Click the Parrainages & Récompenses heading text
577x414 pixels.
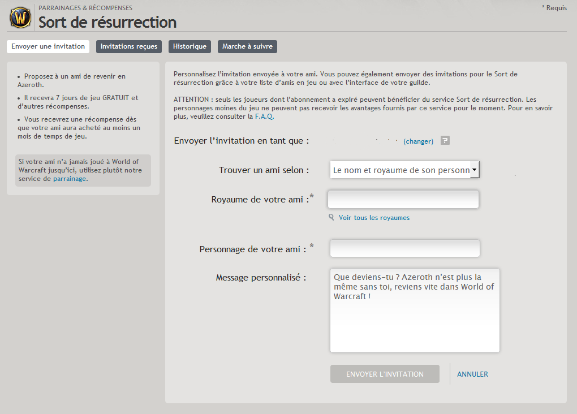[x=85, y=8]
